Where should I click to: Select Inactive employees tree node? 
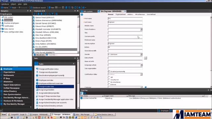tap(12, 23)
